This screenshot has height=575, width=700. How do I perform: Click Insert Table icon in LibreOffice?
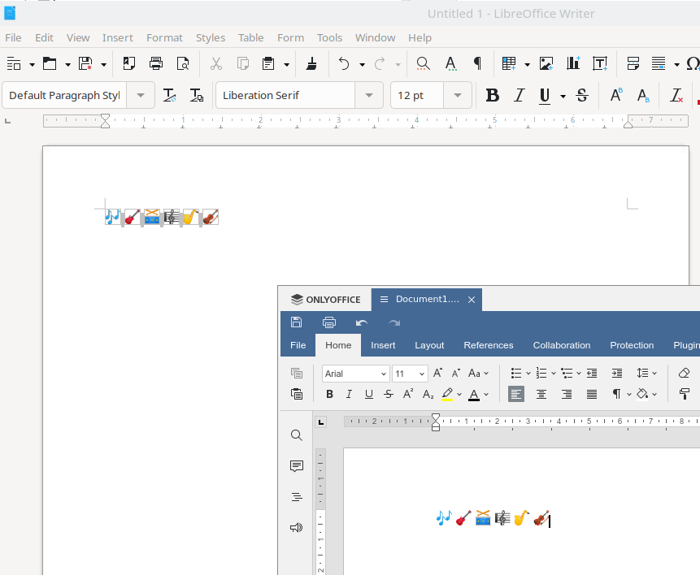(x=509, y=64)
